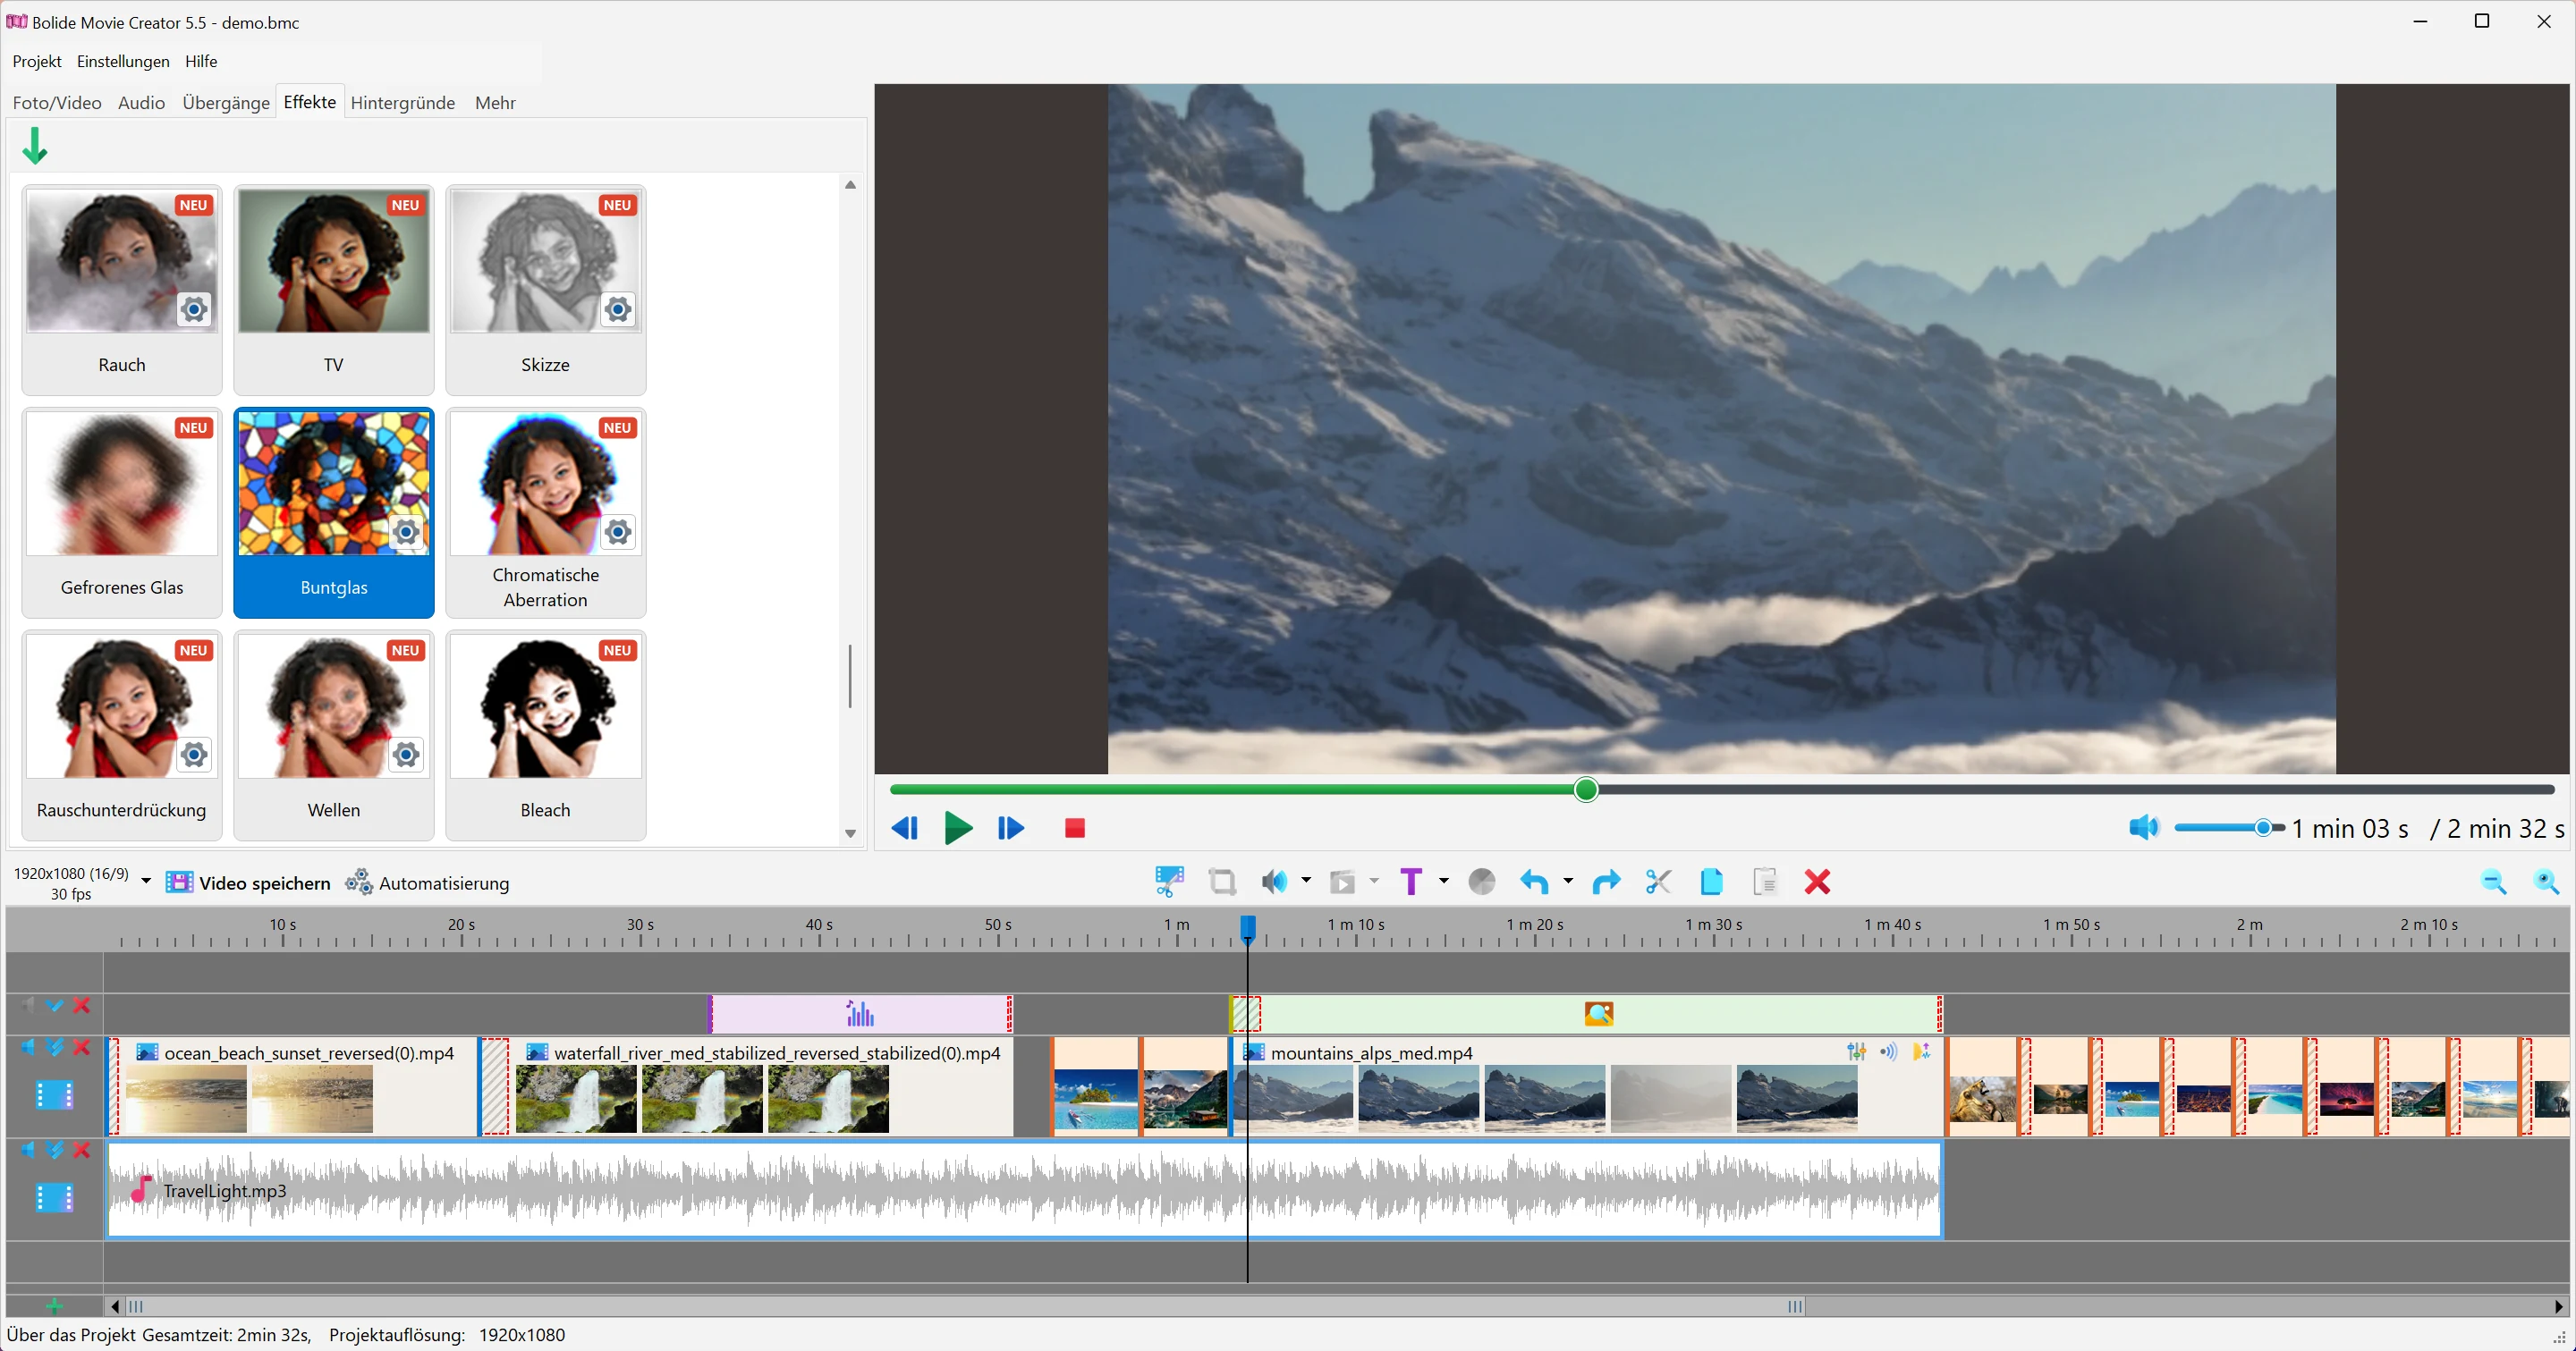Click the green preview seek bar handle

[1586, 789]
